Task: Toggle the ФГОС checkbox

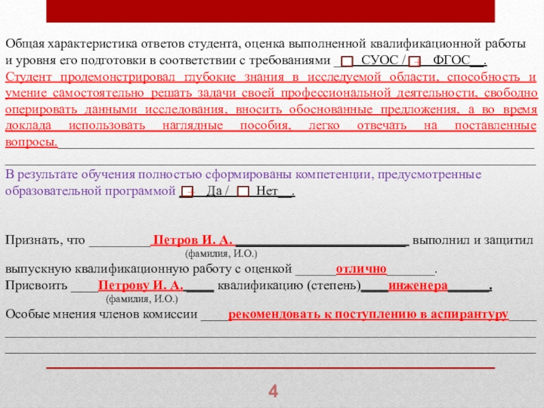Action: point(414,61)
